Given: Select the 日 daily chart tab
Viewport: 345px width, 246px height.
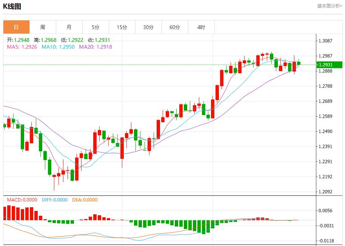Looking at the screenshot, I should pos(16,27).
